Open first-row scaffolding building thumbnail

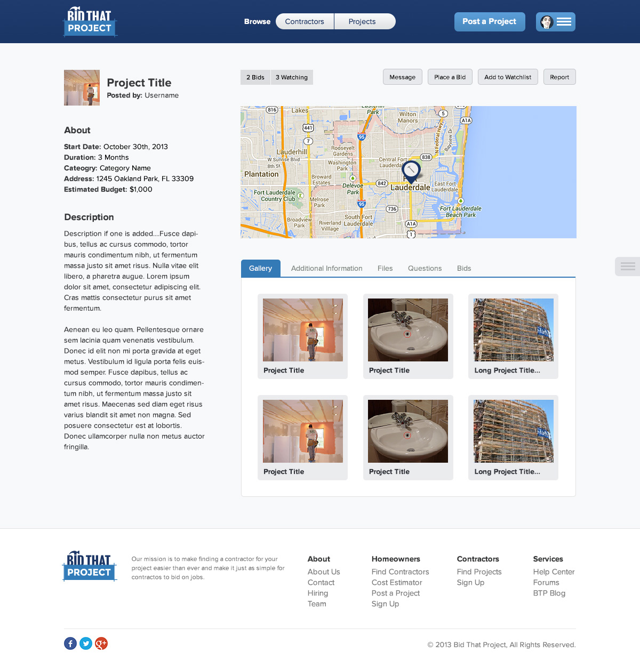click(514, 330)
